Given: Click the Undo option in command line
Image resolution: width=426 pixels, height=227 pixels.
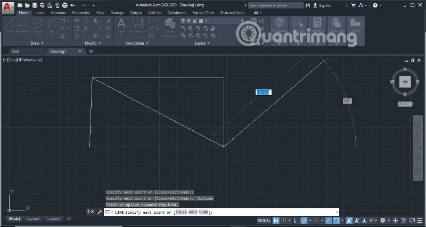Looking at the screenshot, I should pos(204,212).
